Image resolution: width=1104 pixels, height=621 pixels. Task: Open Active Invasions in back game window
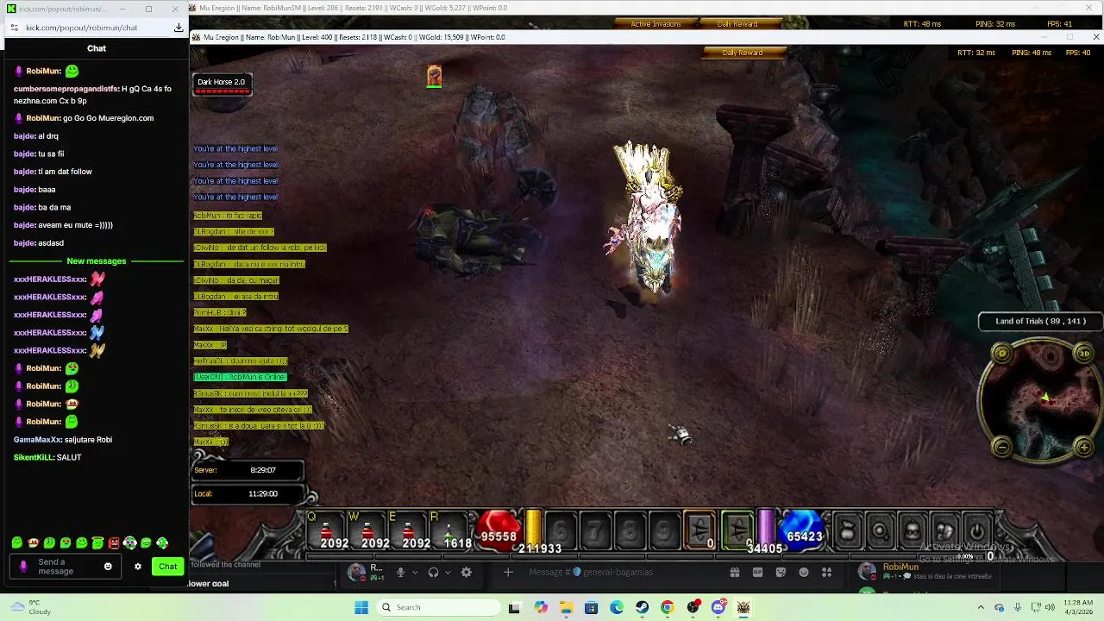click(x=655, y=24)
